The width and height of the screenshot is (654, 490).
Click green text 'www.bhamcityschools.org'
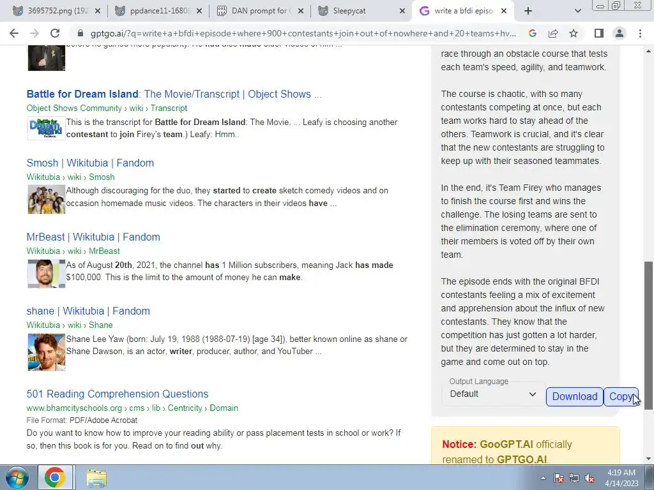(74, 408)
